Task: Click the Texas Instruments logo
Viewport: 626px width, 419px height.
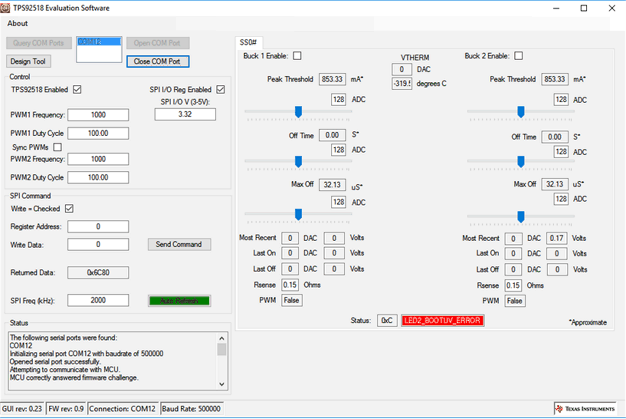Action: [585, 408]
